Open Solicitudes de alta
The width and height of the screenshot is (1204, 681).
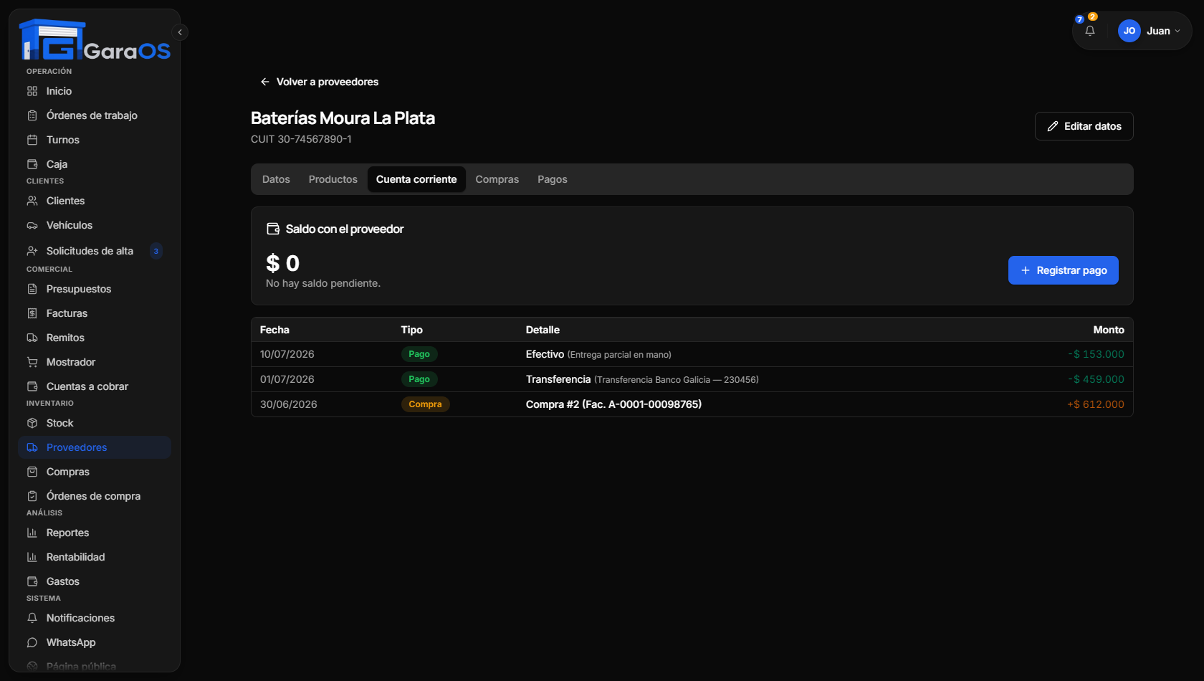pos(95,251)
